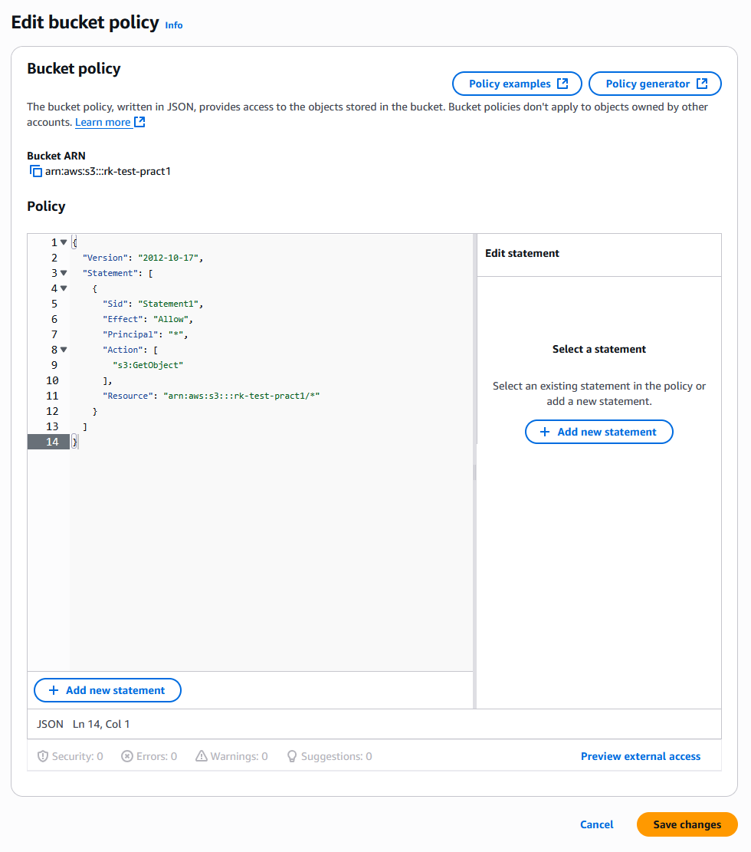Click the Errors circle-x status icon
The width and height of the screenshot is (751, 852).
[x=127, y=756]
